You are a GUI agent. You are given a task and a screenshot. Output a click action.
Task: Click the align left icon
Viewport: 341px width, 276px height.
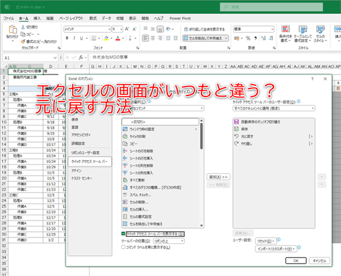145,38
